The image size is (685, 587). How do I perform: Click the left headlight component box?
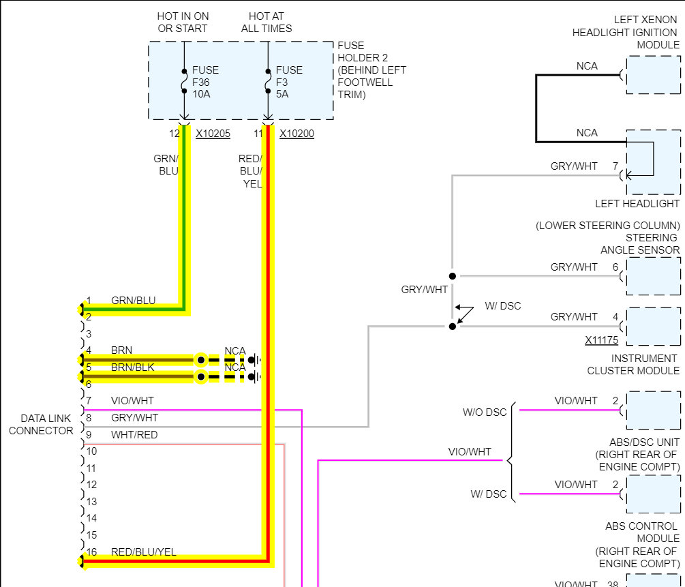point(653,162)
